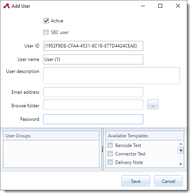This screenshot has width=193, height=196.
Task: Save the new user
Action: pyautogui.click(x=136, y=181)
